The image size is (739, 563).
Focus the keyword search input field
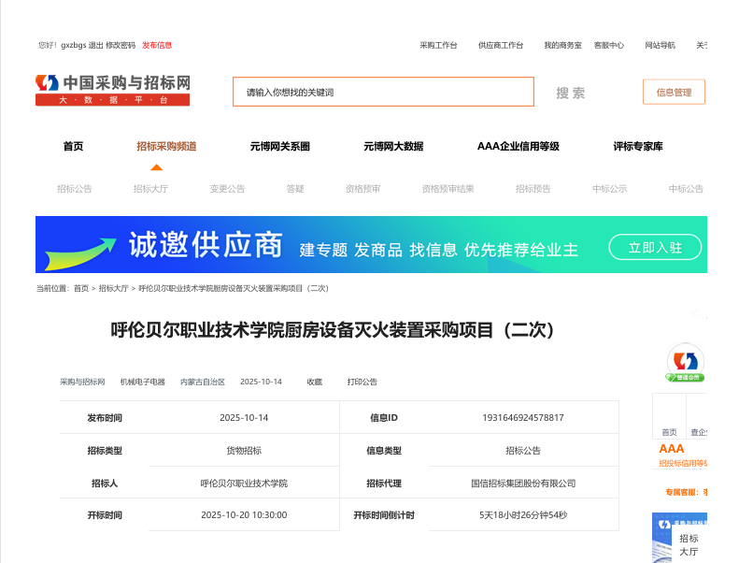(383, 92)
